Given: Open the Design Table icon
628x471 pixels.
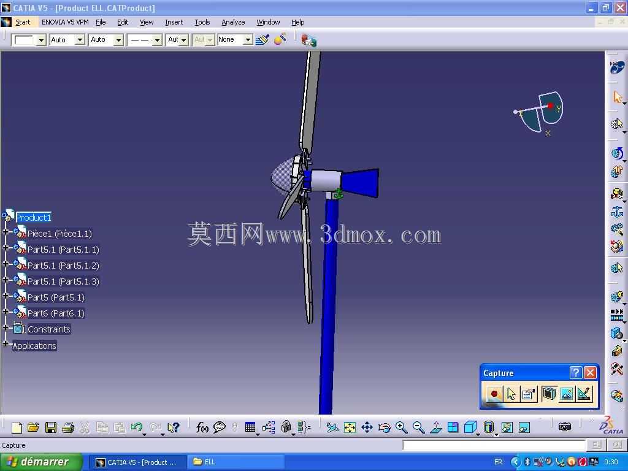Looking at the screenshot, I should pyautogui.click(x=250, y=427).
